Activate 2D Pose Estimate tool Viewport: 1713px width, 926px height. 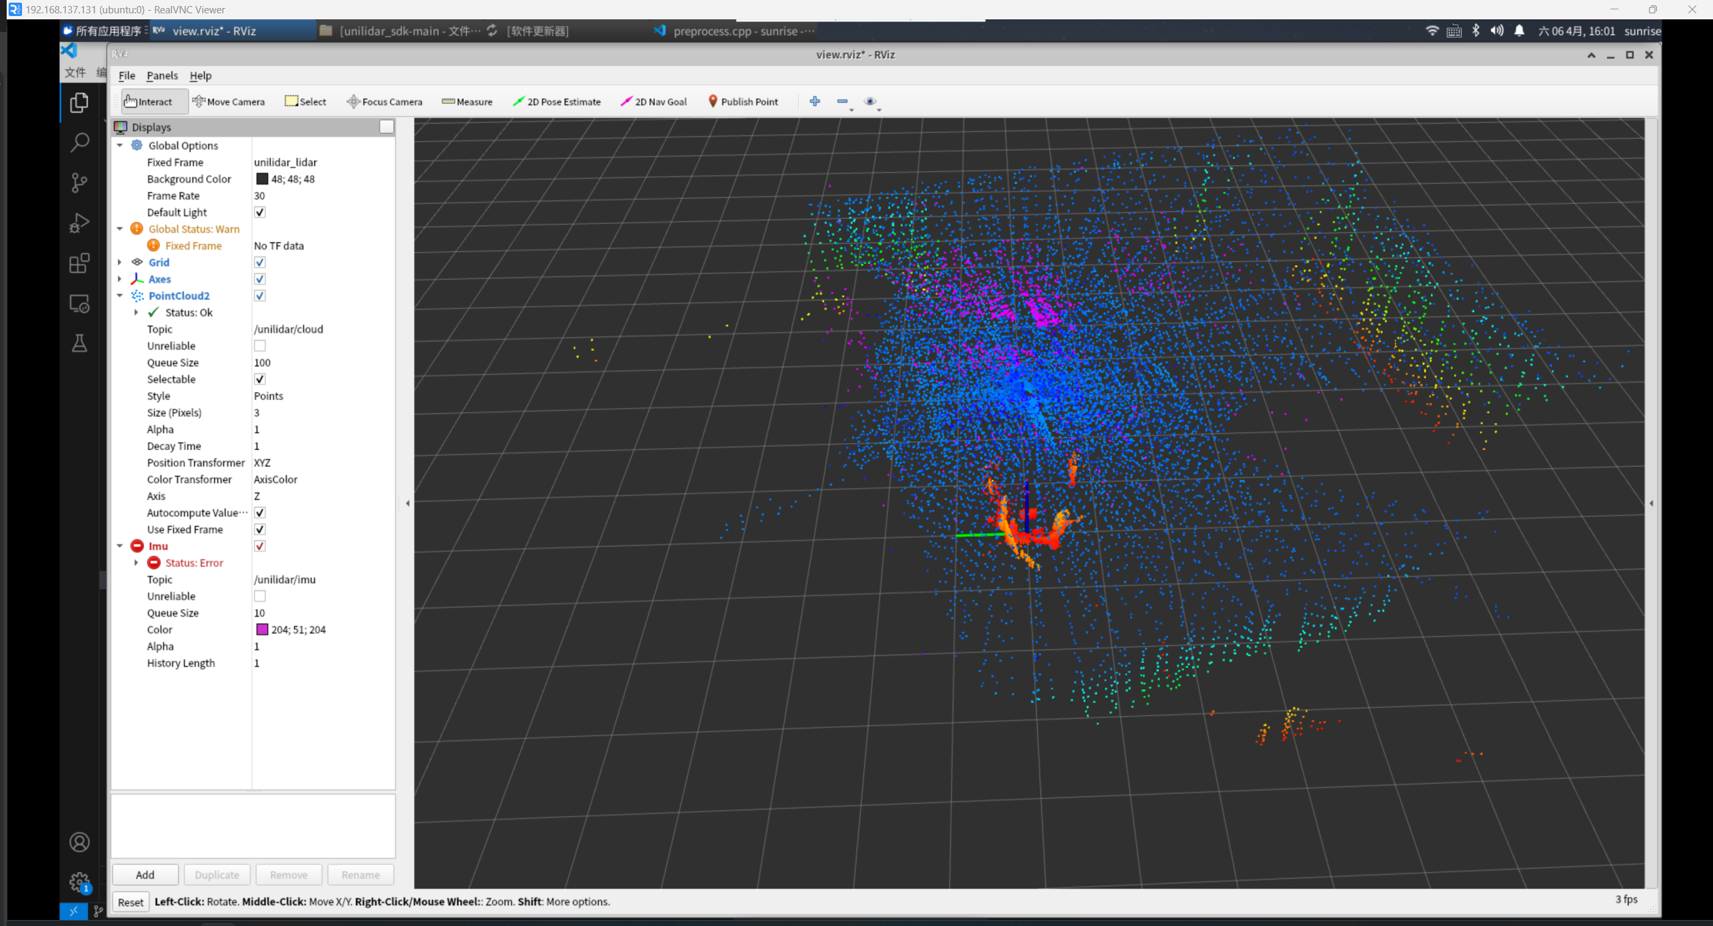click(557, 101)
